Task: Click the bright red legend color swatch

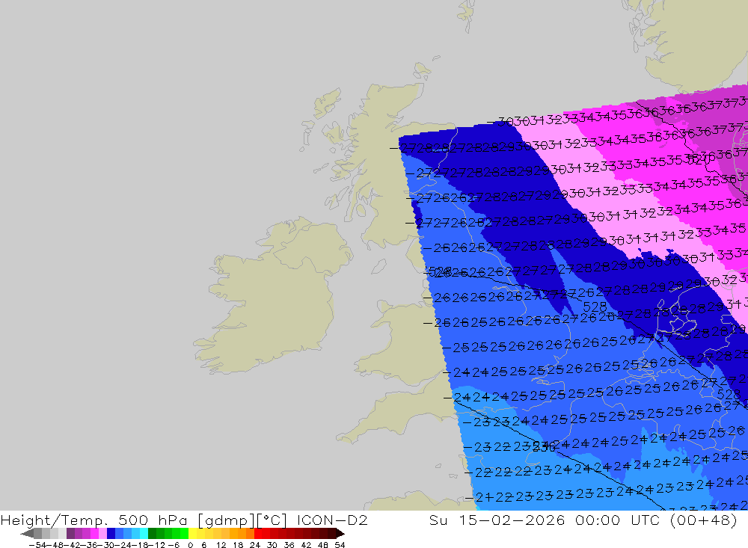Action: click(258, 533)
